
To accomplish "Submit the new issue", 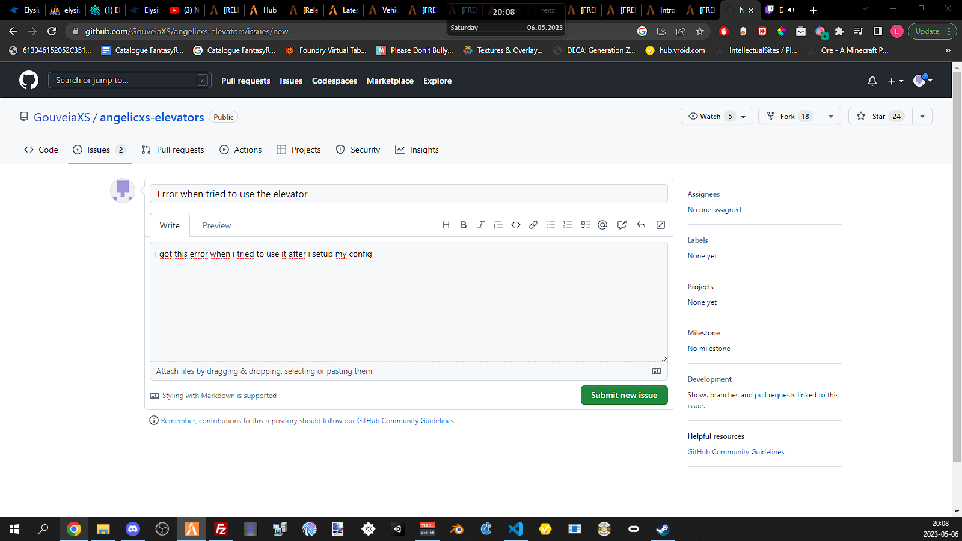I will pos(624,395).
